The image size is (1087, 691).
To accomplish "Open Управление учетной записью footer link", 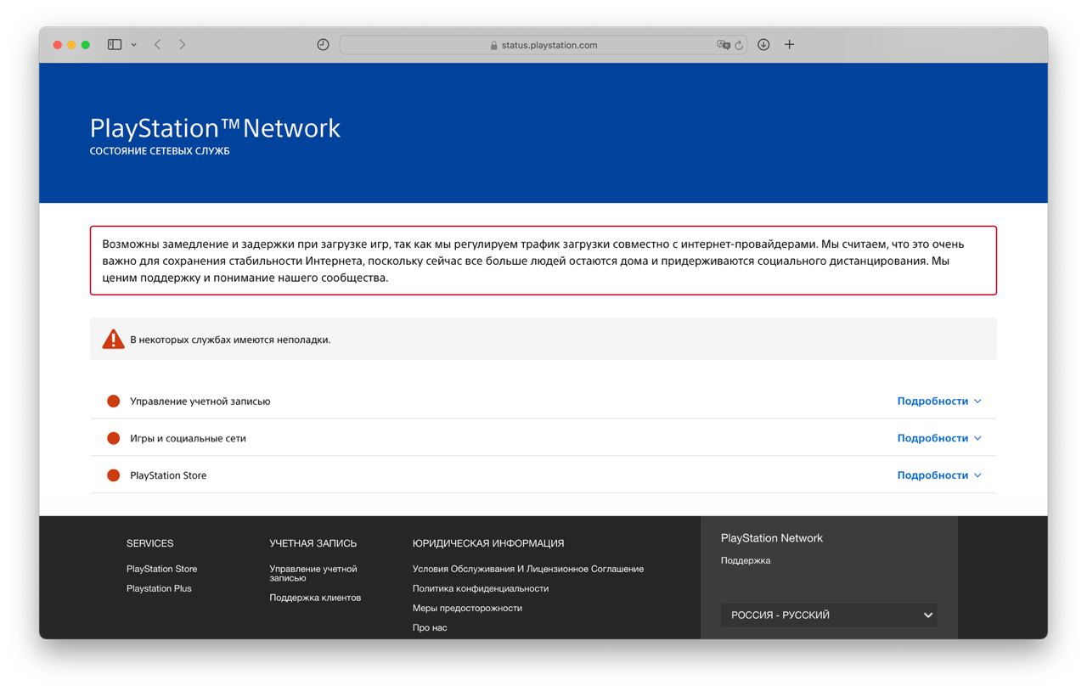I will click(x=313, y=573).
